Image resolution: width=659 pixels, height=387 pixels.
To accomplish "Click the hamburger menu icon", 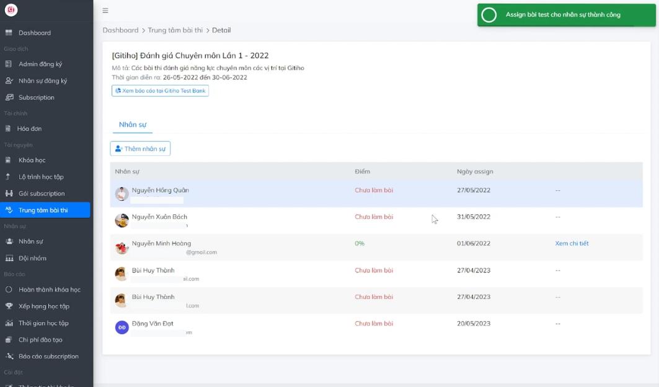I will pos(105,11).
